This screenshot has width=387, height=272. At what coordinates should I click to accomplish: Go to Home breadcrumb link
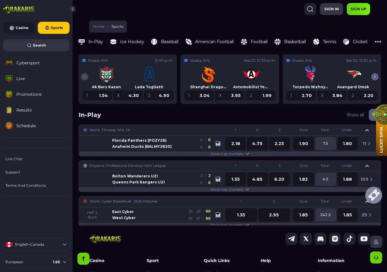click(99, 27)
